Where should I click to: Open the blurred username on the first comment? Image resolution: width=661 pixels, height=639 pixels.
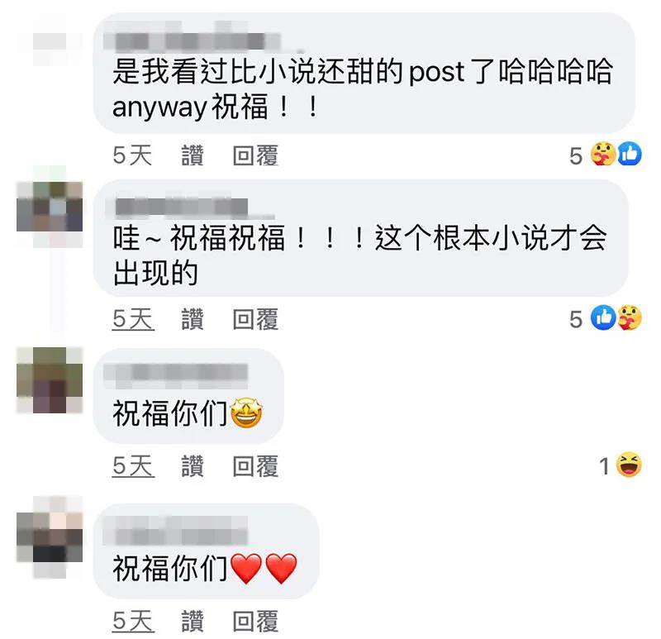[x=193, y=41]
